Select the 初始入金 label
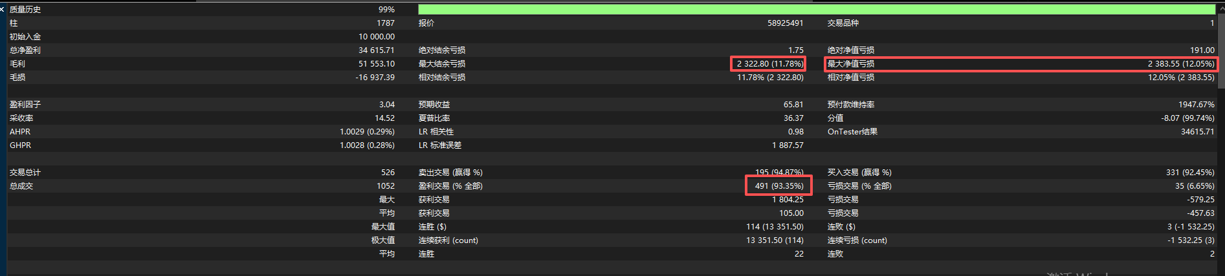The image size is (1225, 276). click(x=25, y=37)
